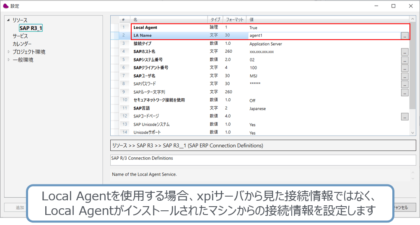Select the Local Agent property row
420x225 pixels.
click(168, 28)
